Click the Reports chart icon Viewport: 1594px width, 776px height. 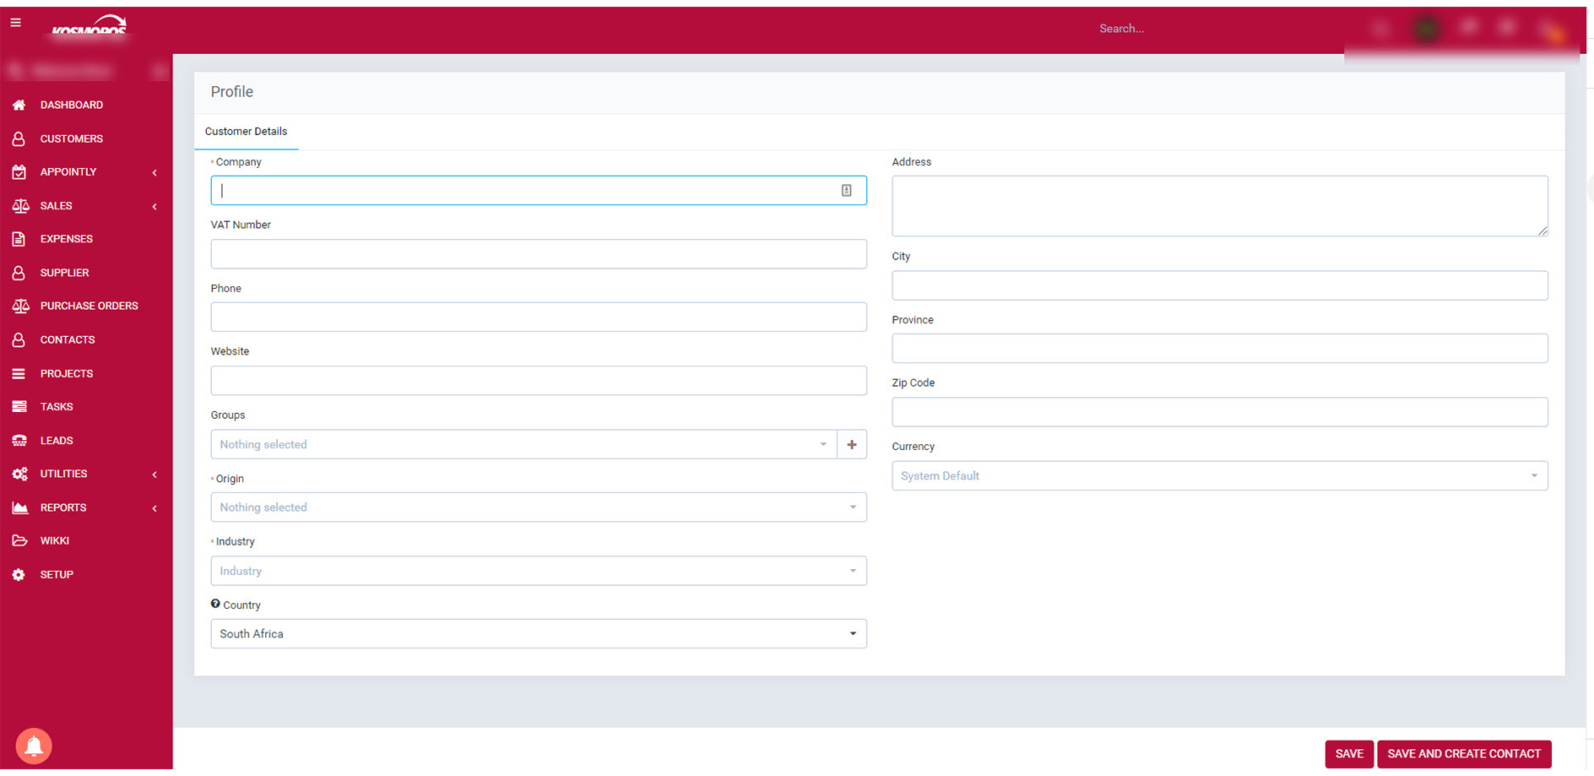pyautogui.click(x=19, y=507)
